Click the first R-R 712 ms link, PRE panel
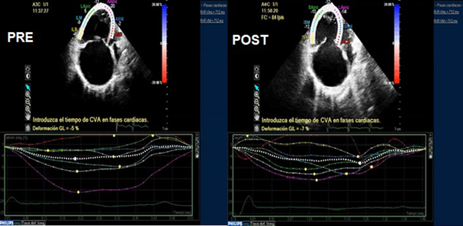The width and height of the screenshot is (463, 226). coord(212,12)
